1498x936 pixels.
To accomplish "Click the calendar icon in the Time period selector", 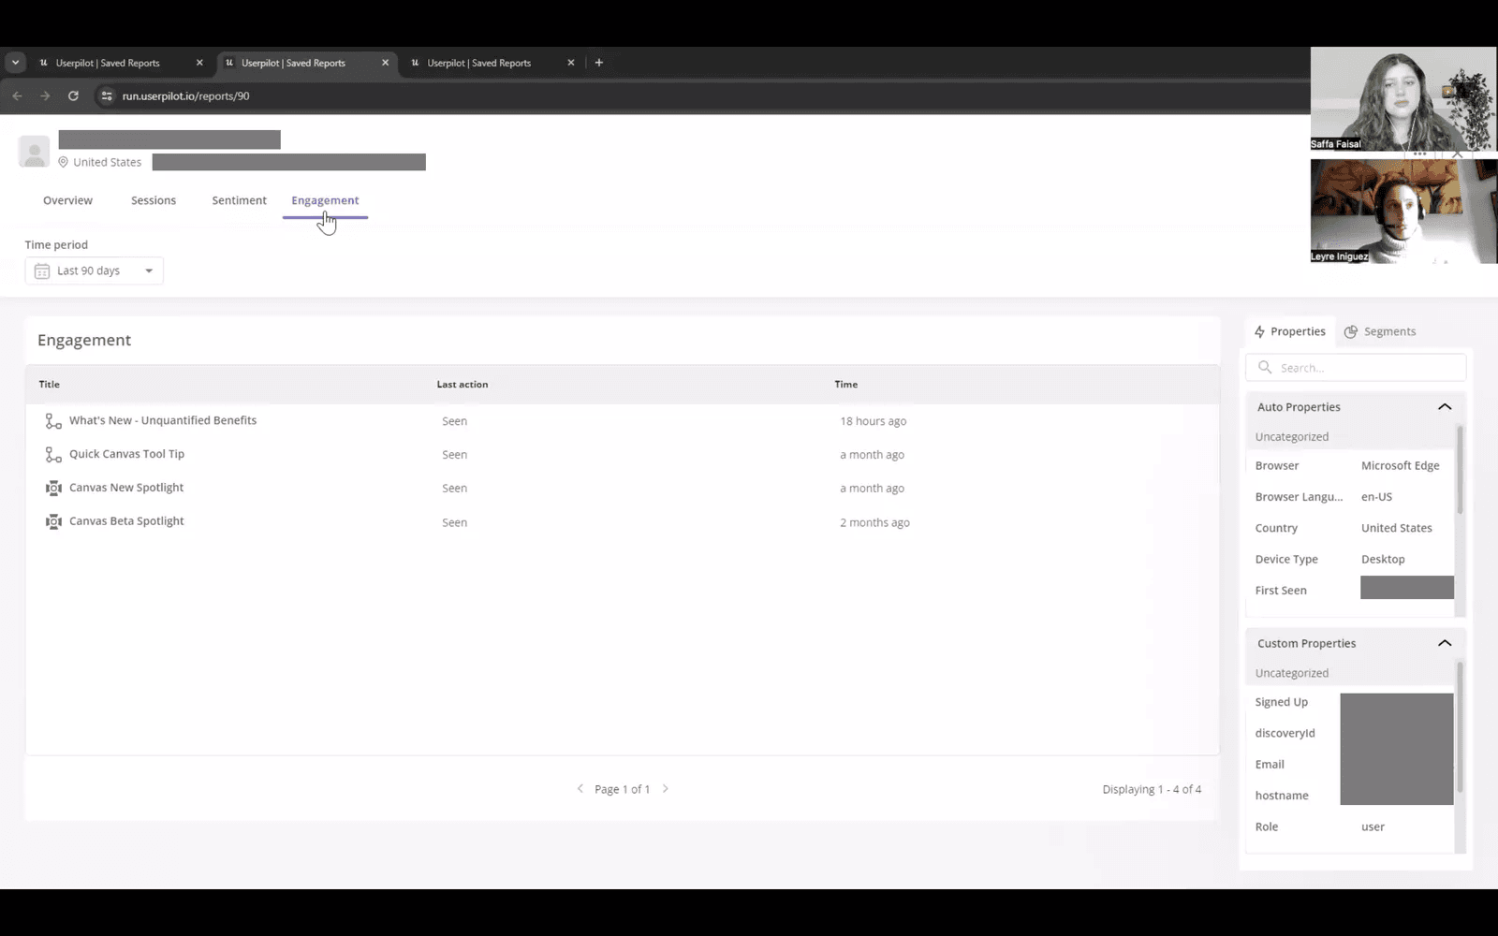I will point(41,271).
